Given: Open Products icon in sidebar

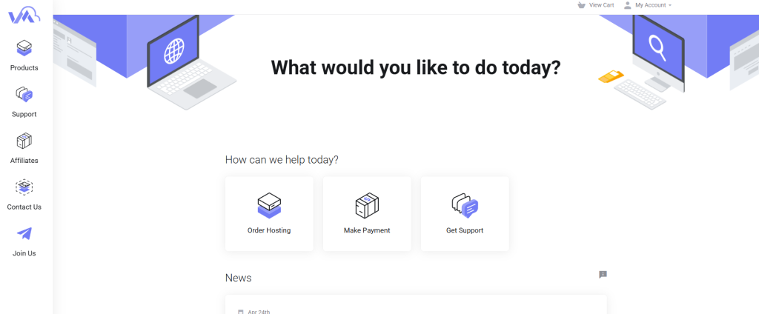Looking at the screenshot, I should pyautogui.click(x=24, y=48).
